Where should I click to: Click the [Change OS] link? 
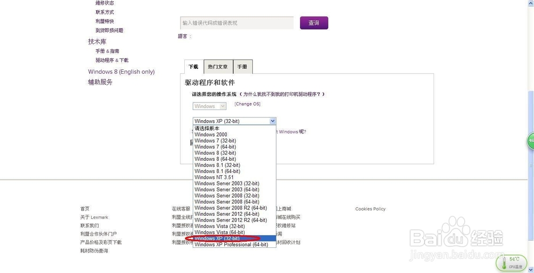pos(248,104)
